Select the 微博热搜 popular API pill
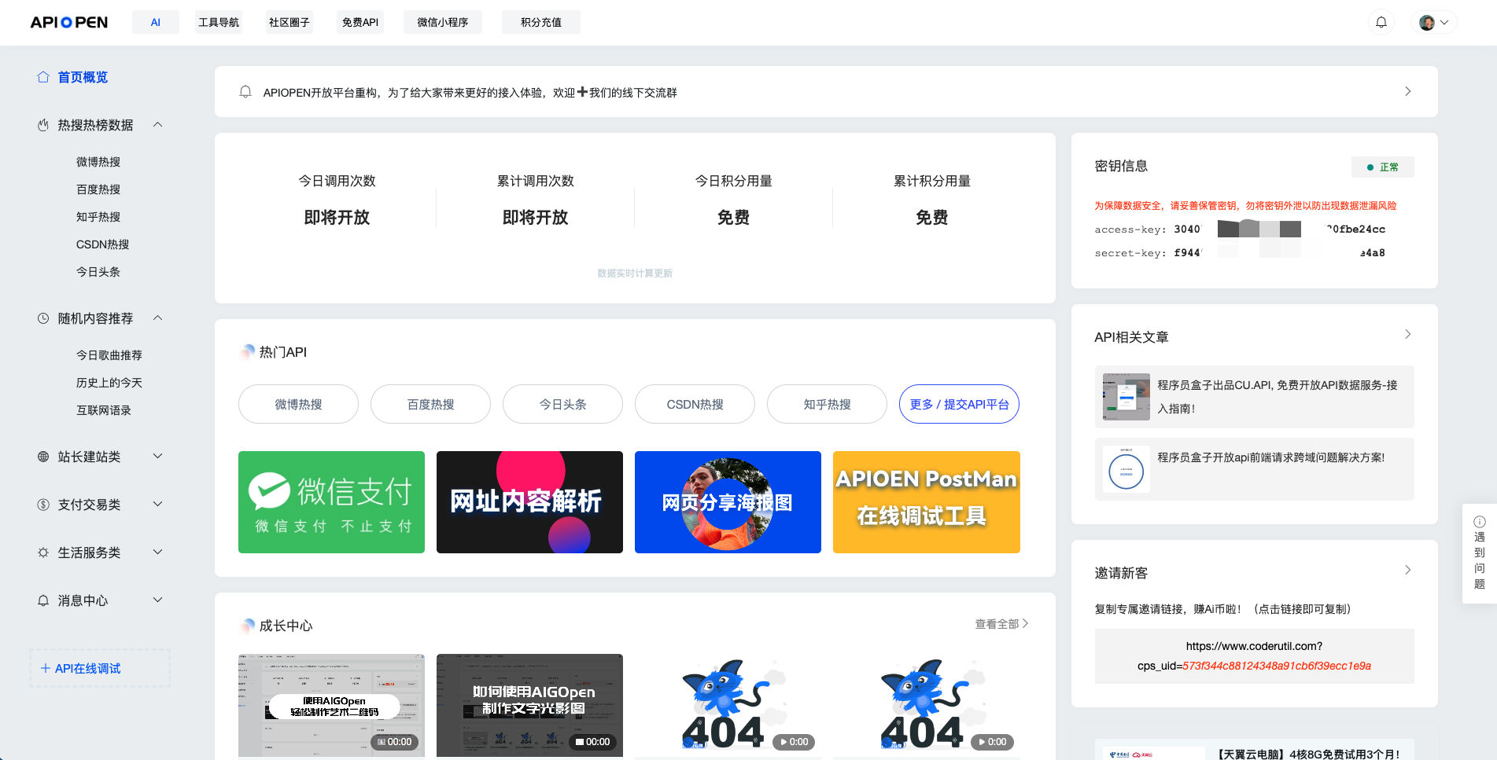This screenshot has width=1497, height=760. pyautogui.click(x=298, y=404)
